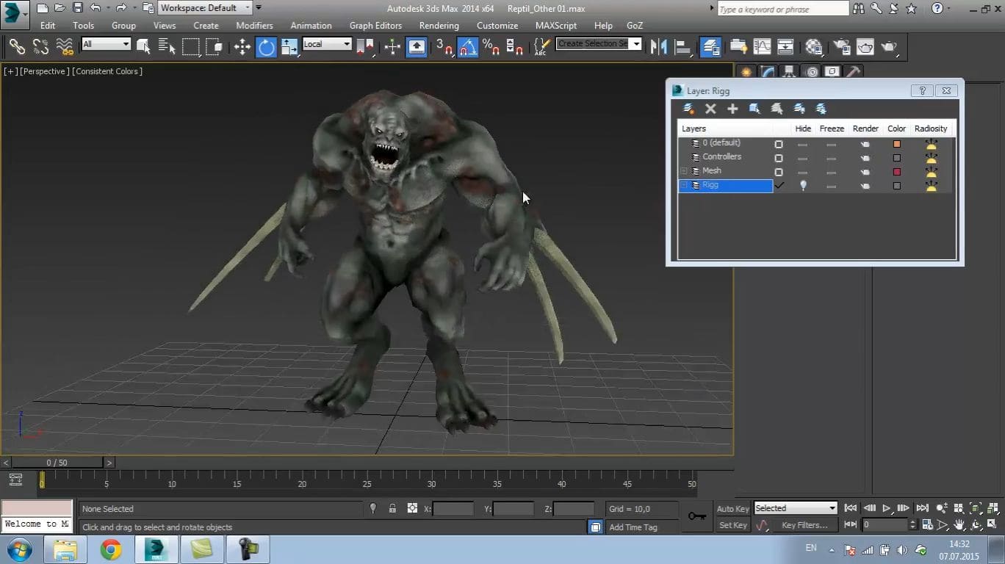Activate the Select and Move tool

pyautogui.click(x=242, y=47)
